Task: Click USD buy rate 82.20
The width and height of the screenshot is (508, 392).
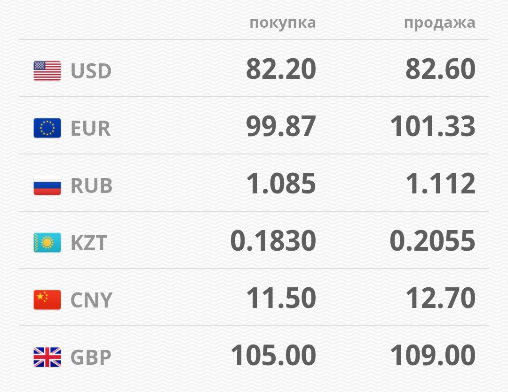Action: click(281, 69)
